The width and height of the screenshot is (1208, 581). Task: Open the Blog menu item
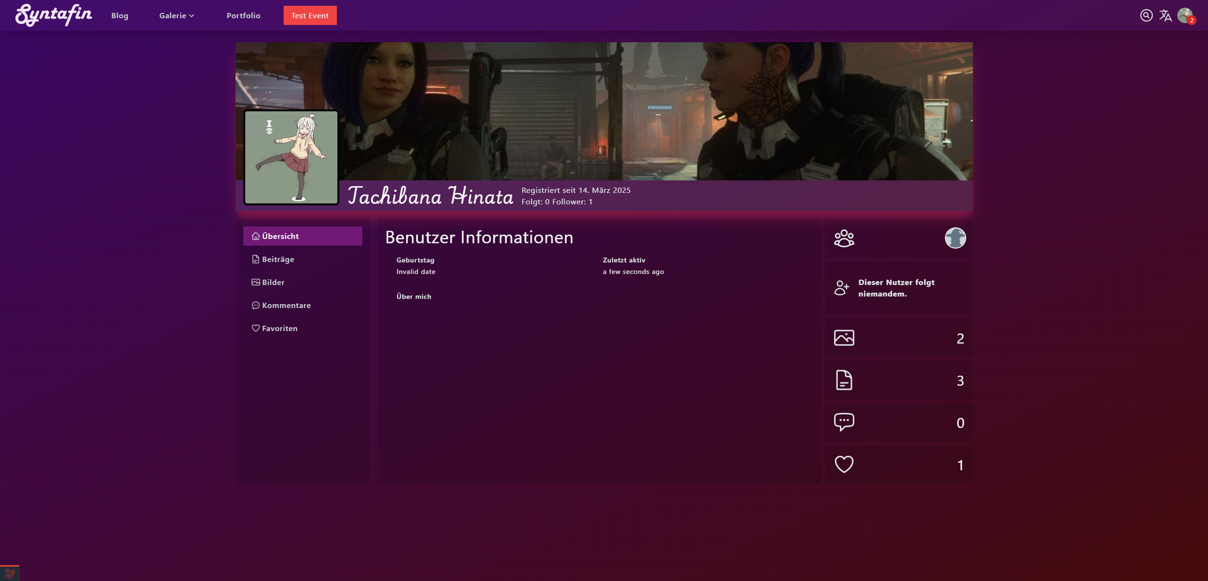[120, 16]
